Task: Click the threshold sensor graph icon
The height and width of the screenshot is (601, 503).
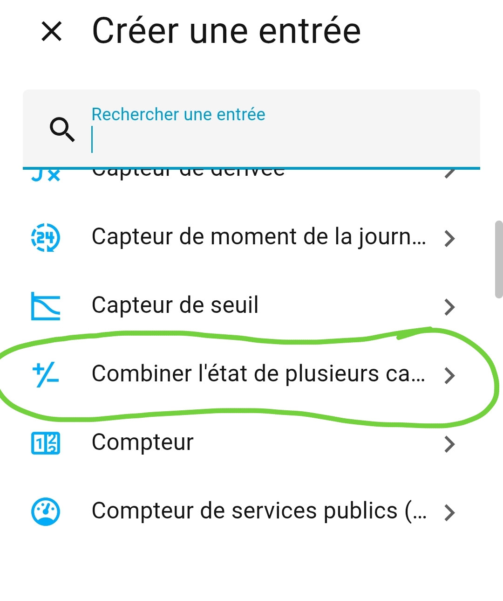Action: click(x=46, y=306)
